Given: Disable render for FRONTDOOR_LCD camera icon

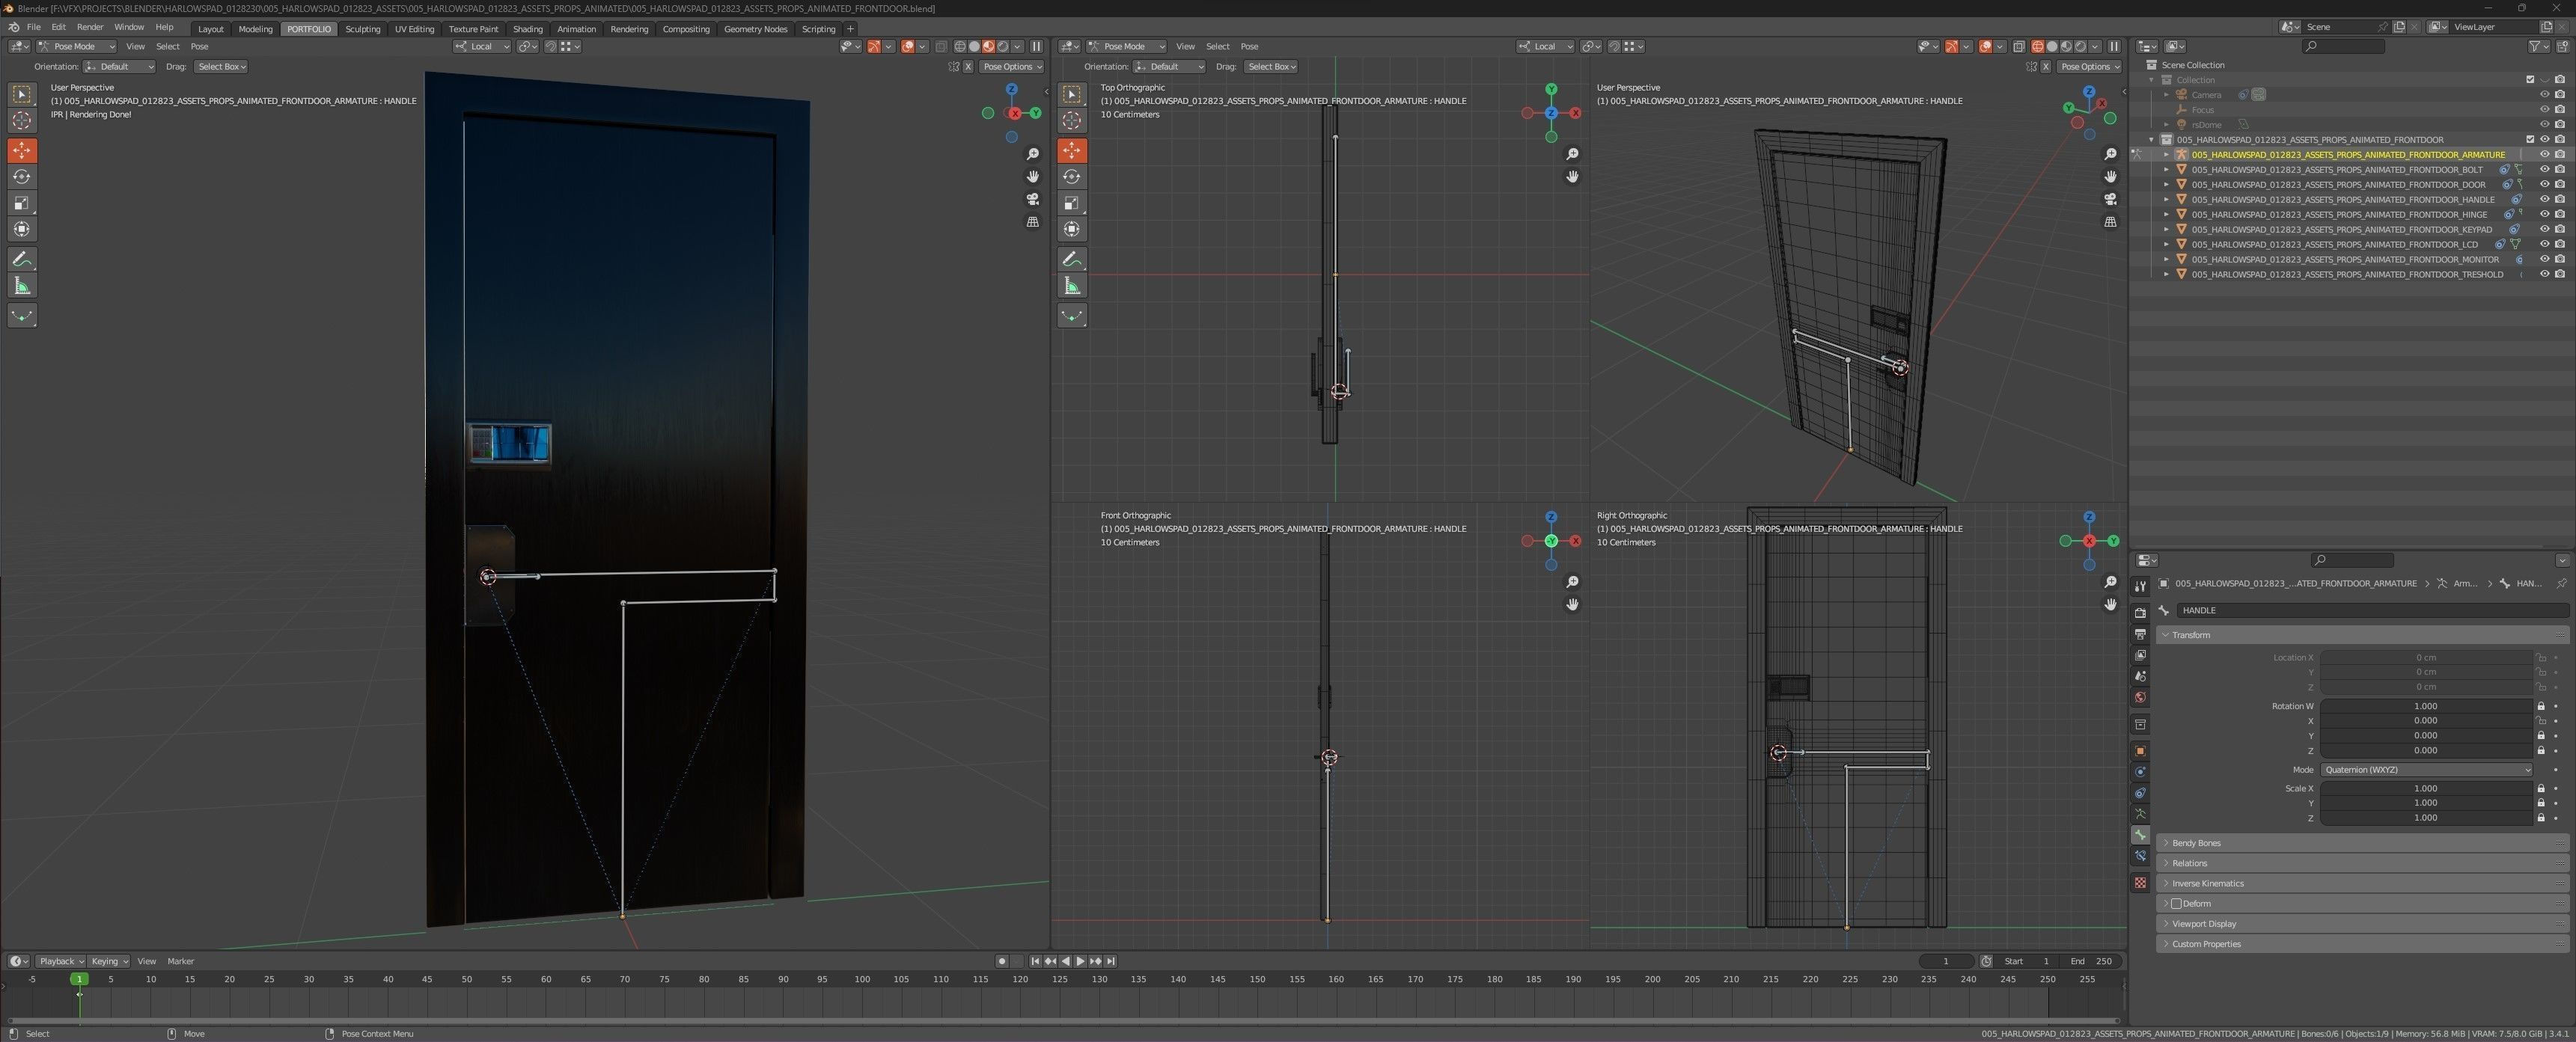Looking at the screenshot, I should 2559,245.
